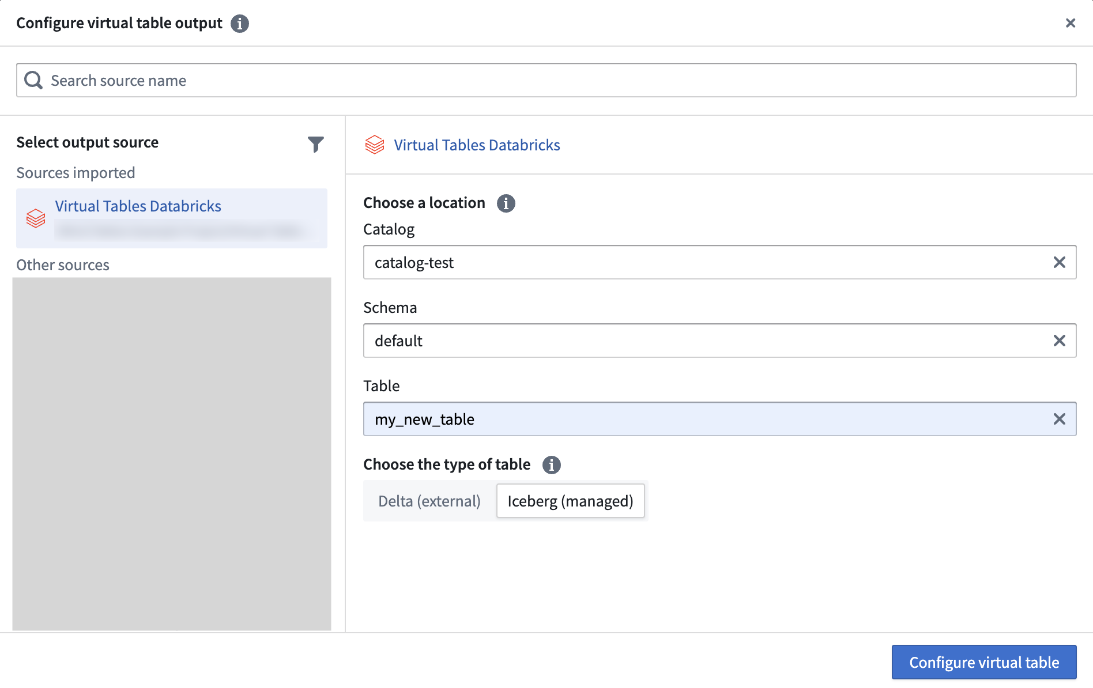This screenshot has width=1093, height=688.
Task: Click the info icon beside the dialog title
Action: (240, 24)
